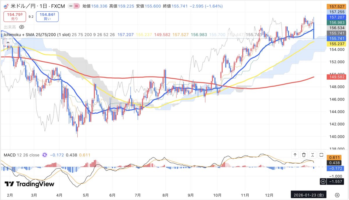Open the 米ドル/円 symbol selector

tap(22, 6)
